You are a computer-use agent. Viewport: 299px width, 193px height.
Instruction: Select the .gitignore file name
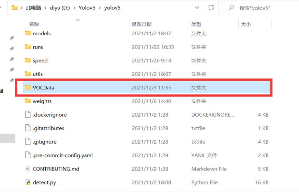coord(45,142)
